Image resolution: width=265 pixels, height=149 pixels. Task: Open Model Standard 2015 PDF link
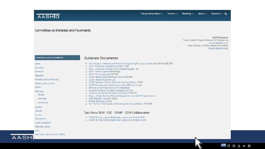[x=100, y=101]
